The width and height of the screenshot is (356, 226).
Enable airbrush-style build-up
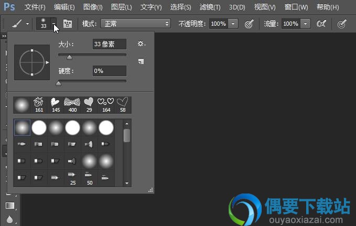[321, 24]
